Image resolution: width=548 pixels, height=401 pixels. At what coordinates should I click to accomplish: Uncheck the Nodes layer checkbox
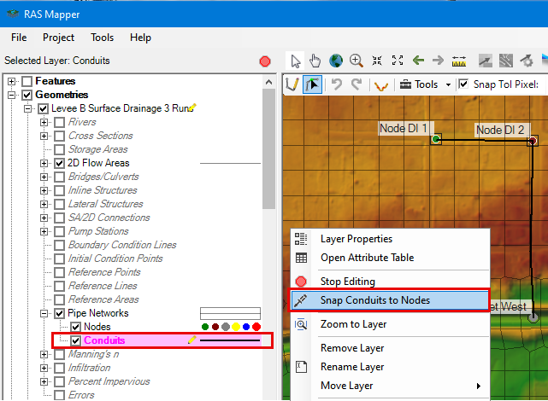point(76,327)
